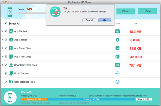
Task: Uncheck the App Cookies checkbox
Action: tap(6, 40)
